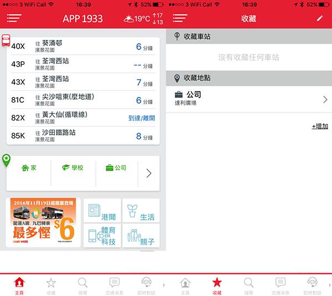Switch to 主頁 home tab on right screen
The height and width of the screenshot is (296, 332).
pos(185,286)
